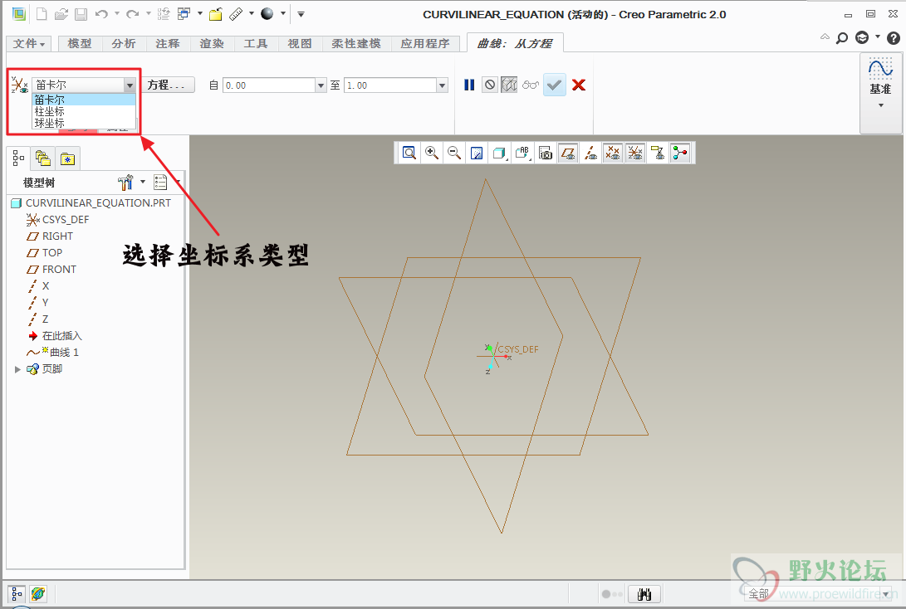Switch to the 工具 tab

click(256, 43)
